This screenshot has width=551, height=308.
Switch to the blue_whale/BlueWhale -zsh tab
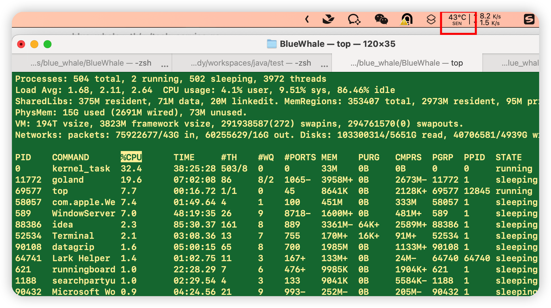click(91, 63)
